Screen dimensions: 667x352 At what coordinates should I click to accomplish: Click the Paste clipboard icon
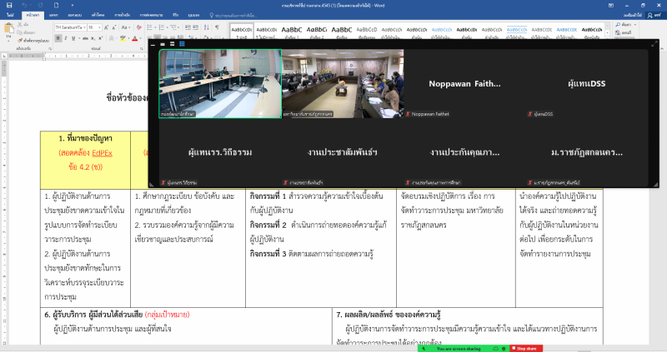pos(9,31)
